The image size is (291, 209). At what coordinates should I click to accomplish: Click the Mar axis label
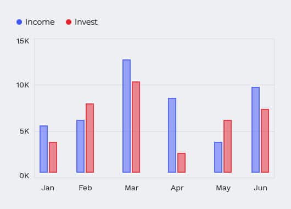point(132,188)
